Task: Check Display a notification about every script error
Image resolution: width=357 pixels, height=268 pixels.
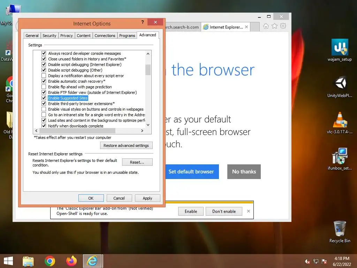Action: tap(44, 76)
